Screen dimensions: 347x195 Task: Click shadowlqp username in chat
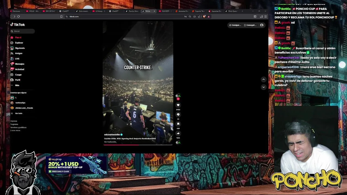click(x=293, y=77)
